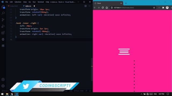The image size is (172, 96).
Task: Open the Windows Start menu
Action: [x=2, y=94]
